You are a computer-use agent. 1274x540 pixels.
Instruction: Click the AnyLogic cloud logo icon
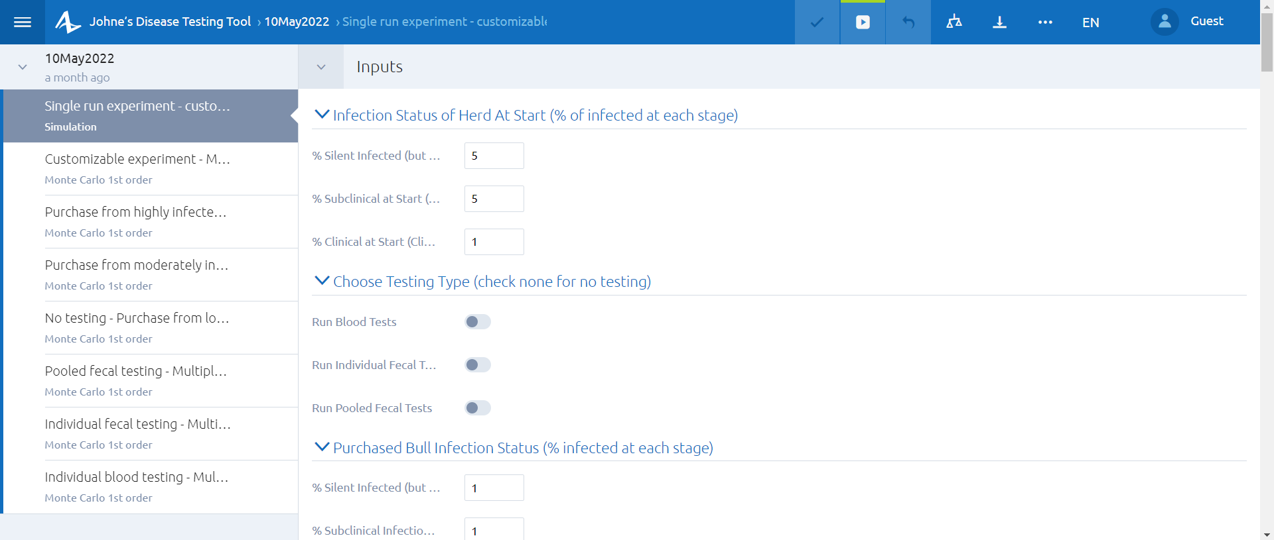68,22
